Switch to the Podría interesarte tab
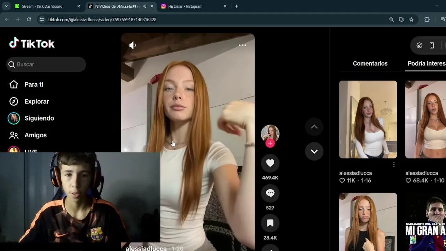The height and width of the screenshot is (251, 446). click(x=427, y=63)
